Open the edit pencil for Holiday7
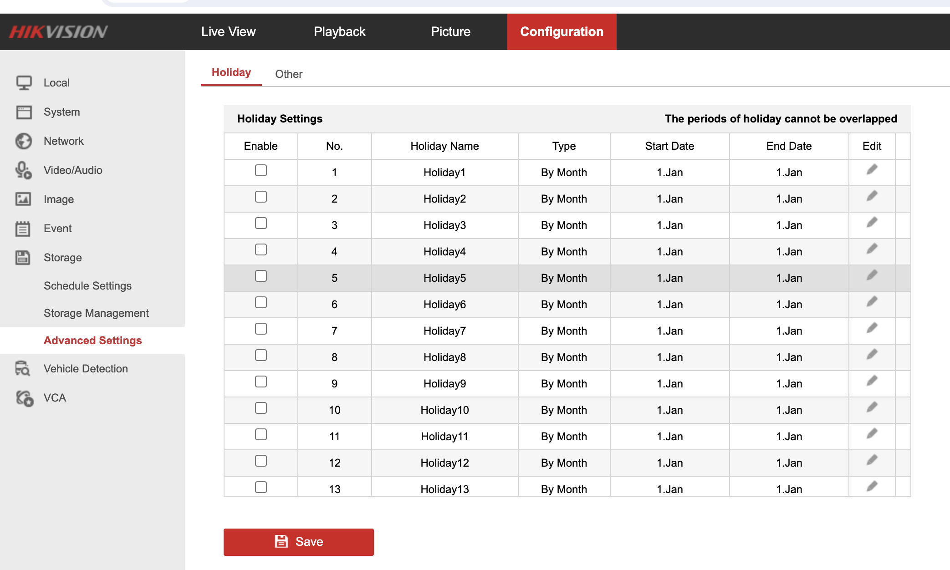950x570 pixels. [872, 329]
